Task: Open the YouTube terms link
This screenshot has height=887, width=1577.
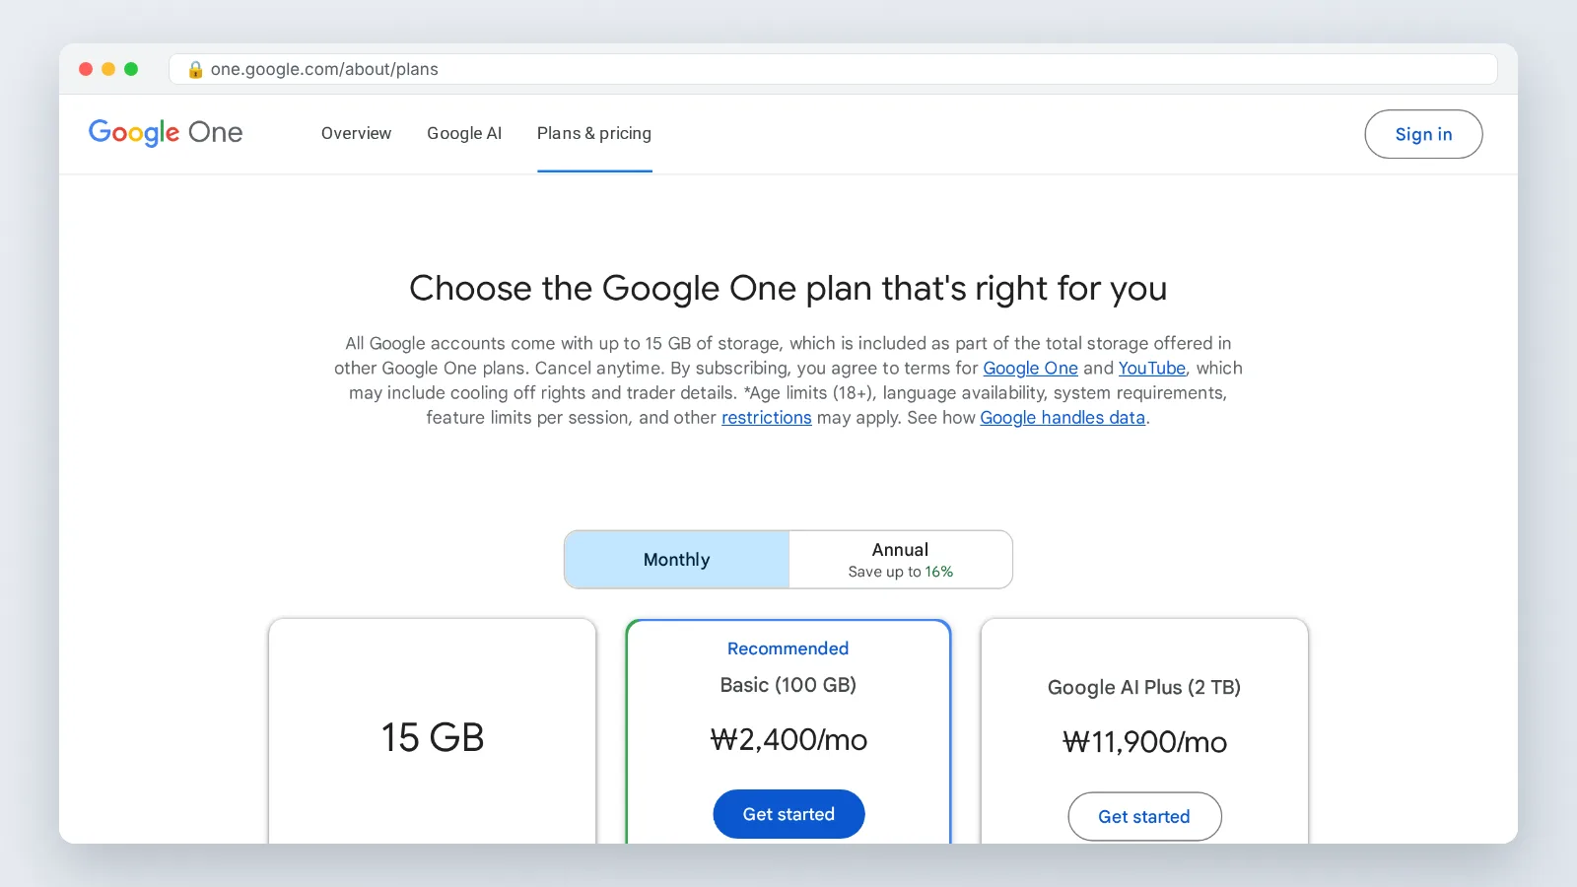Action: coord(1151,368)
